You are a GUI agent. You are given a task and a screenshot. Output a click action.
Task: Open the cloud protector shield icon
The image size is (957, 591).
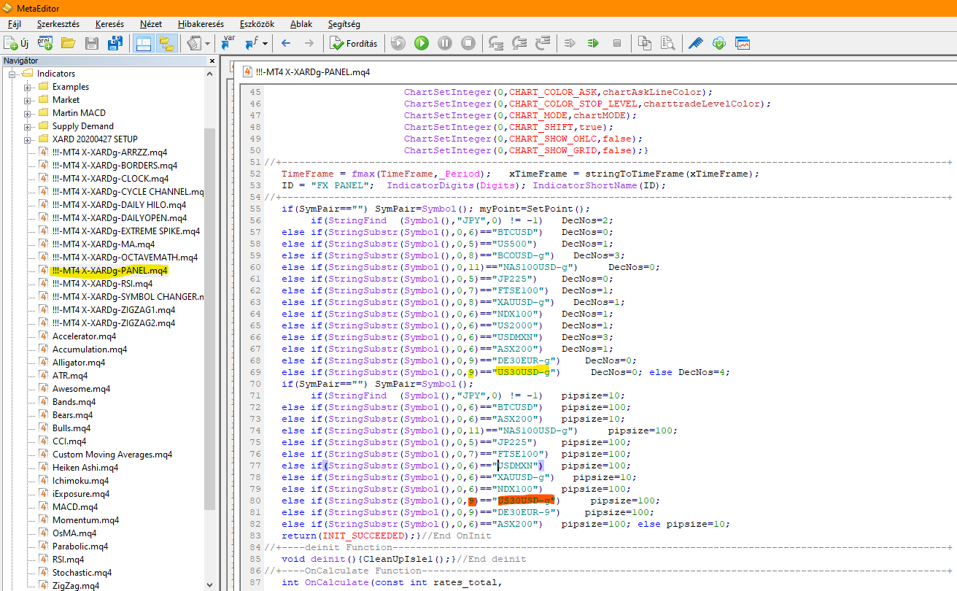(x=719, y=43)
